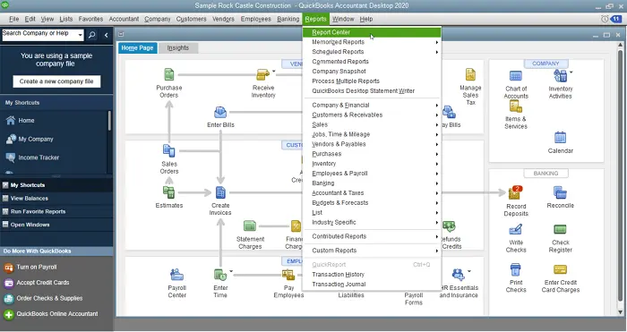
Task: Click the Receive Inventory icon
Action: [x=262, y=74]
